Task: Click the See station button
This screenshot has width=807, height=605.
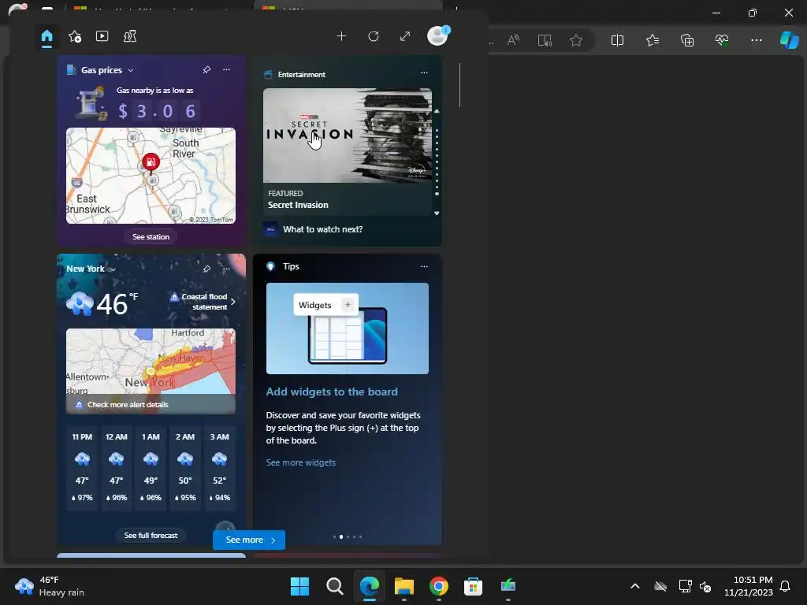Action: [151, 236]
